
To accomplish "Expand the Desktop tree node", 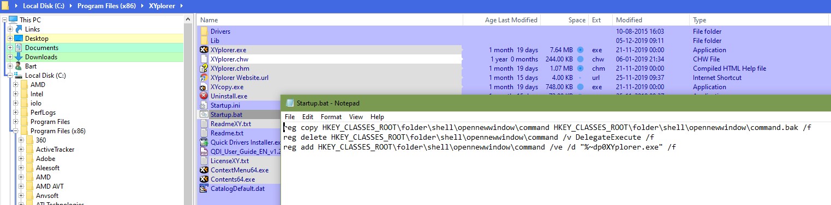I will coord(10,39).
